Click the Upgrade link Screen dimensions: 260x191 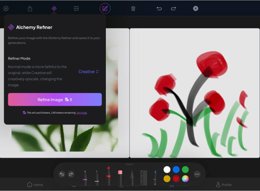point(82,113)
